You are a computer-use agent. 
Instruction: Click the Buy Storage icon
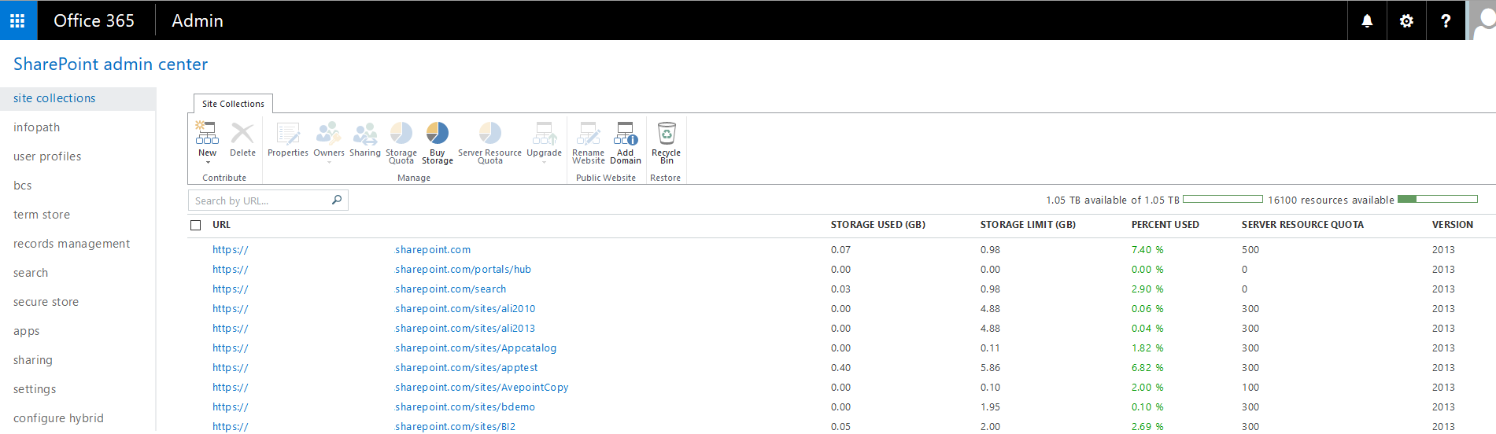(438, 133)
